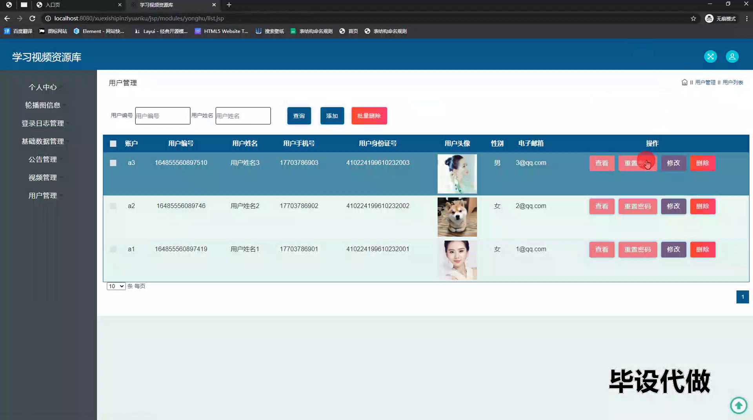Click 修改 for user a2
The width and height of the screenshot is (753, 420).
tap(673, 206)
